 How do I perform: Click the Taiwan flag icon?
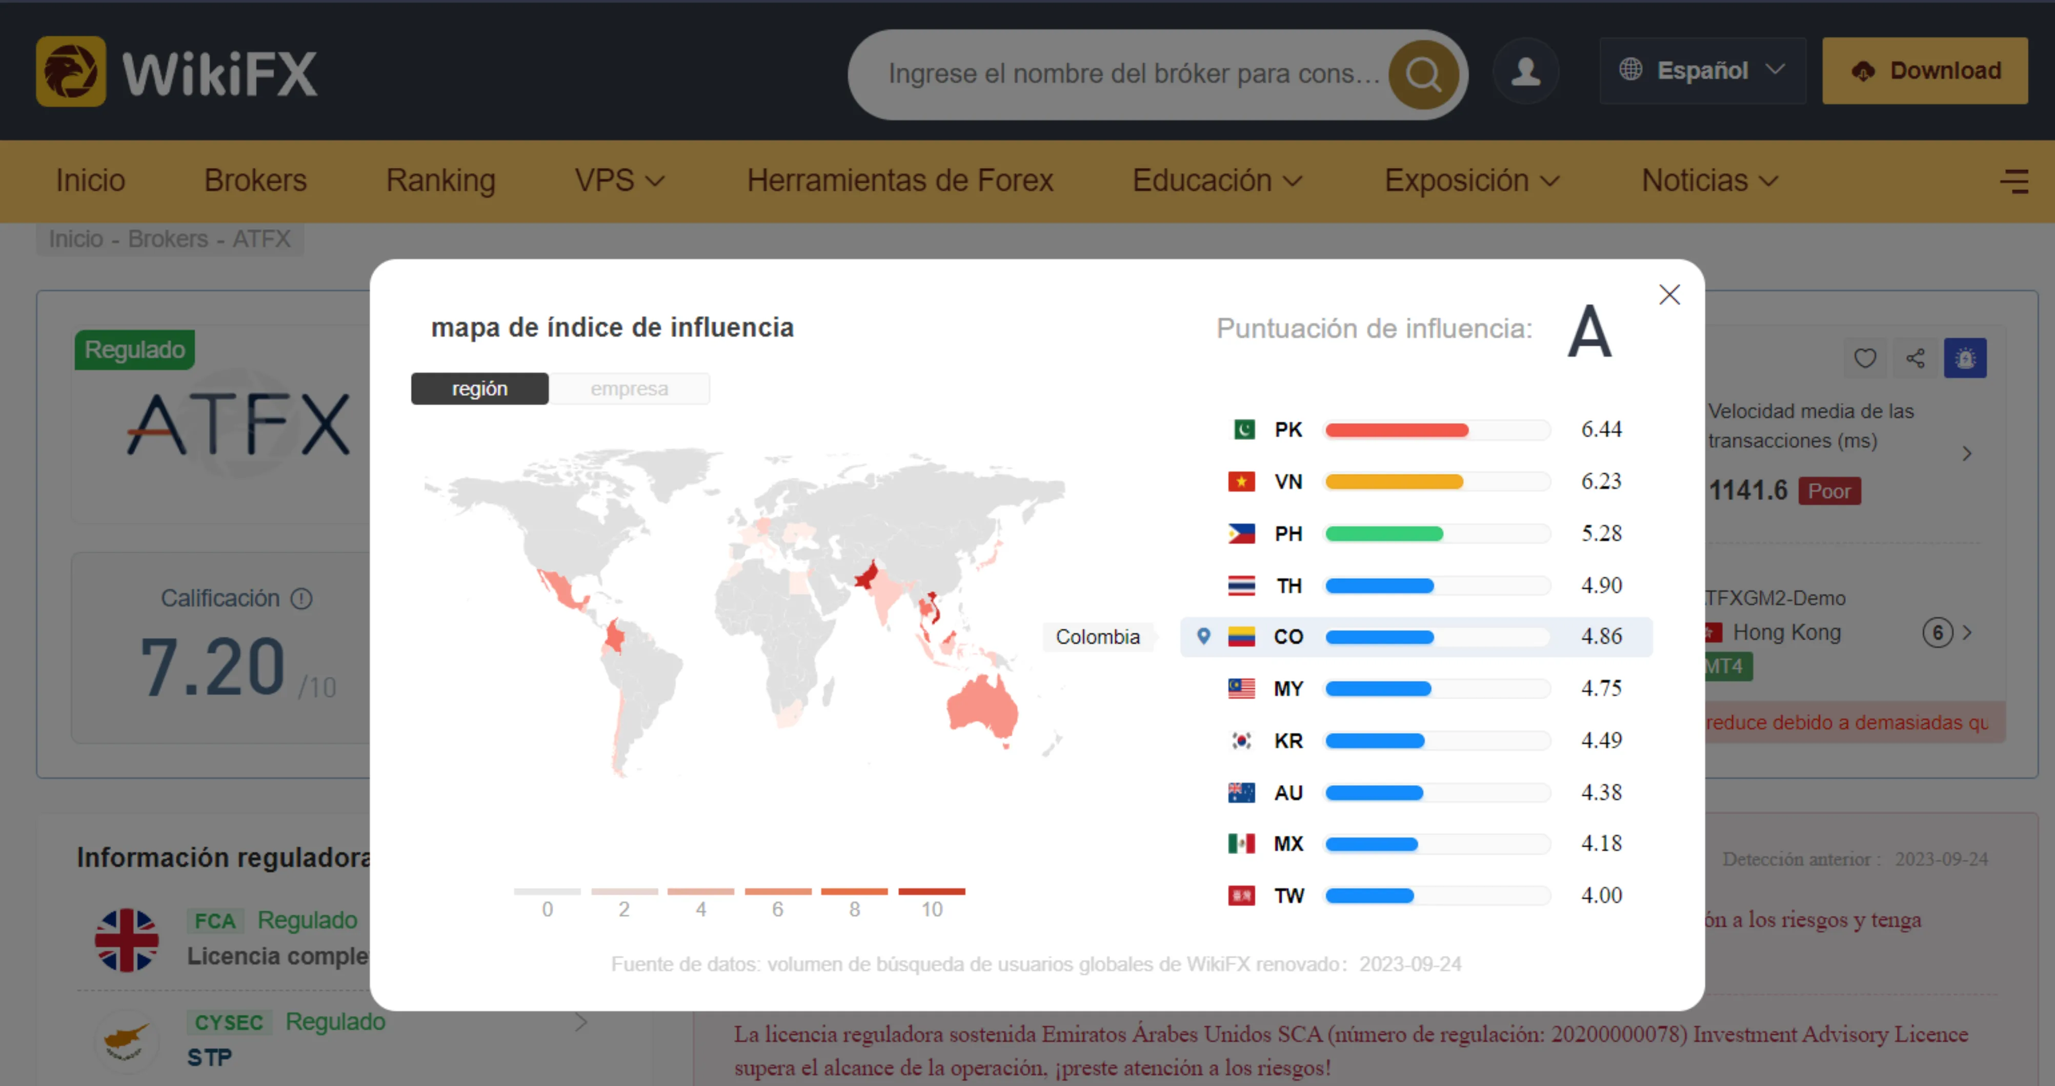[1241, 895]
